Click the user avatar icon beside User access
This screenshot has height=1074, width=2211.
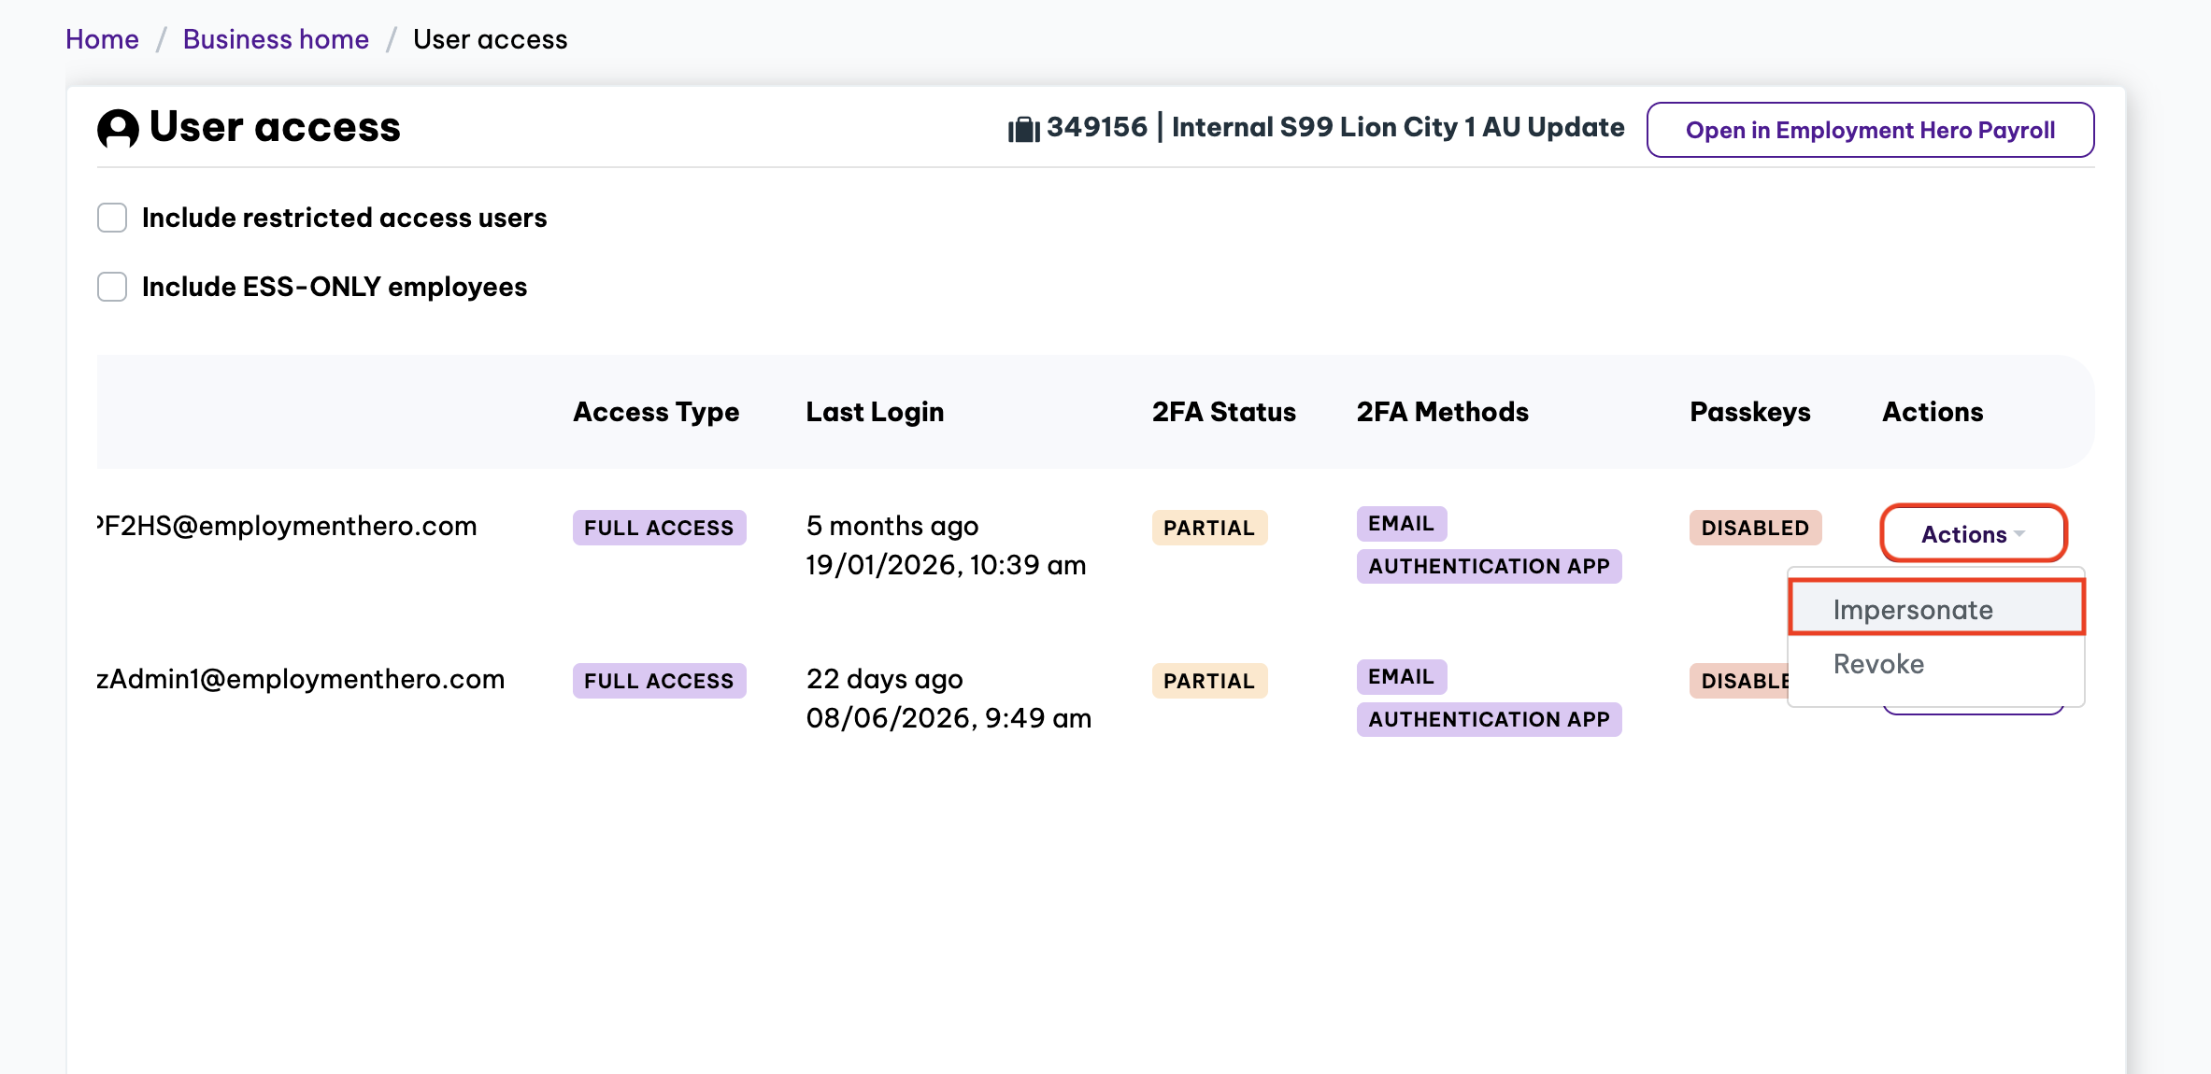click(118, 128)
